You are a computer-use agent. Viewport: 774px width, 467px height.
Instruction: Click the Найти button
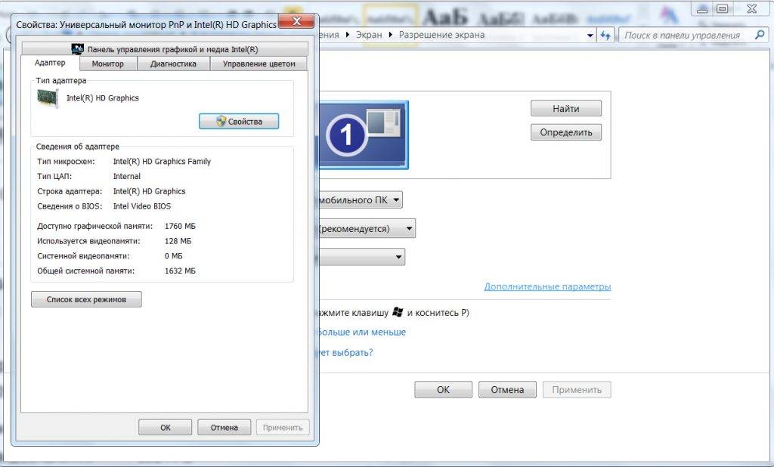565,109
